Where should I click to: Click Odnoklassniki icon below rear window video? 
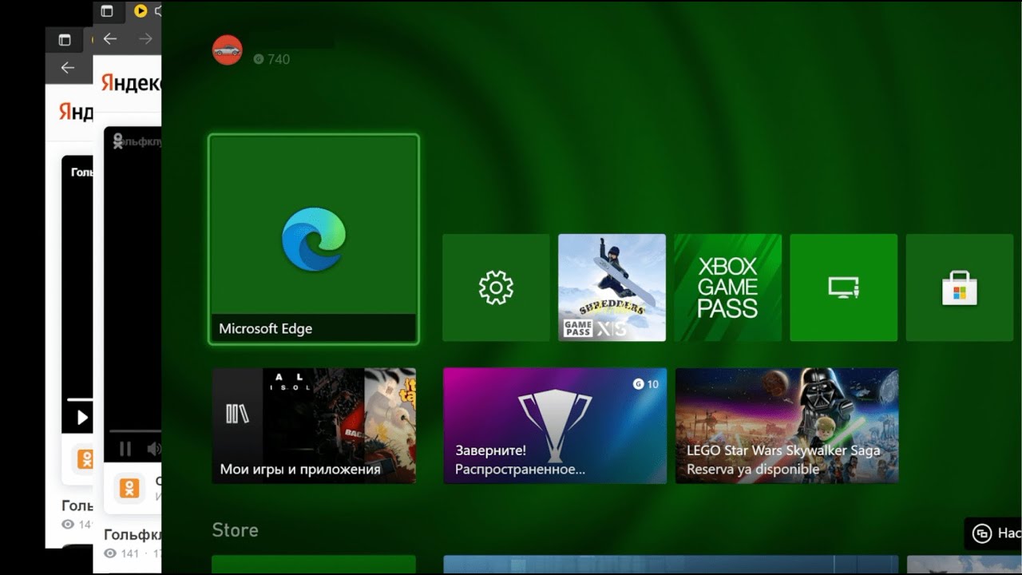tap(85, 459)
